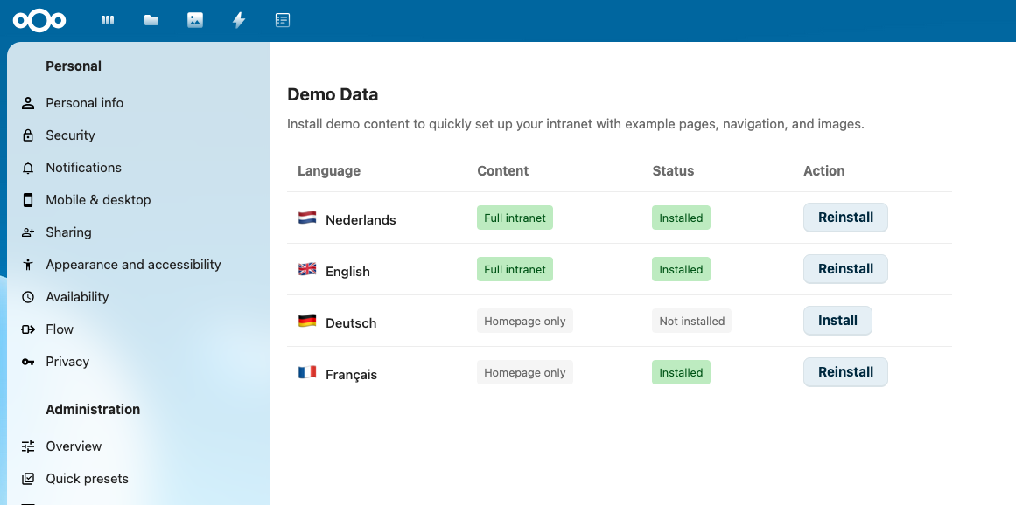Viewport: 1016px width, 505px height.
Task: Open Security settings via lock icon
Action: (x=70, y=135)
